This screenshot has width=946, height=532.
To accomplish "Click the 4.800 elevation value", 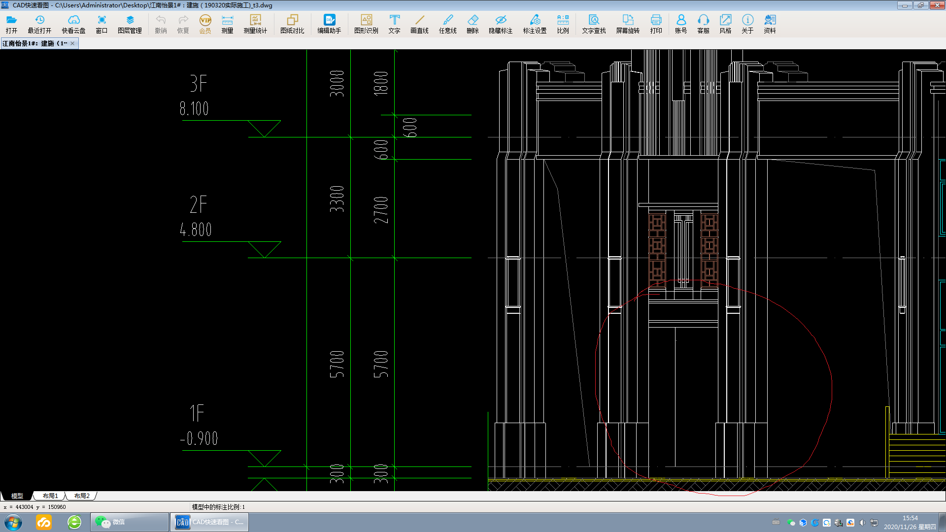I will (x=196, y=230).
